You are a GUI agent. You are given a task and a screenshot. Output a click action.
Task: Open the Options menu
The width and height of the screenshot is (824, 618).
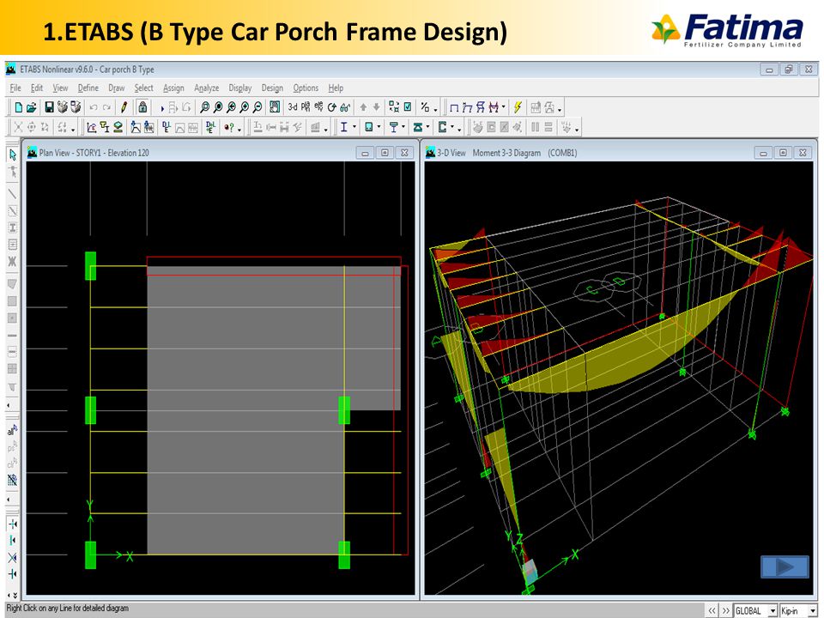pos(306,88)
